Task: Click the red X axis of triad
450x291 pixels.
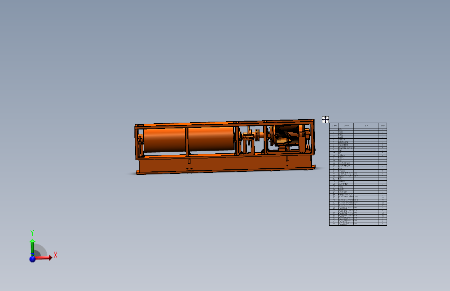Action: click(43, 257)
